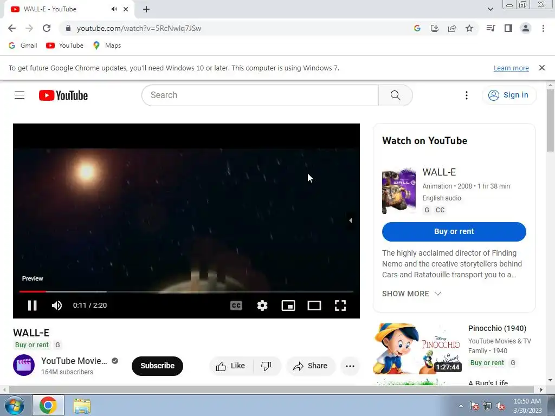The image size is (555, 416).
Task: Open the YouTube Movies channel avatar
Action: [24, 365]
